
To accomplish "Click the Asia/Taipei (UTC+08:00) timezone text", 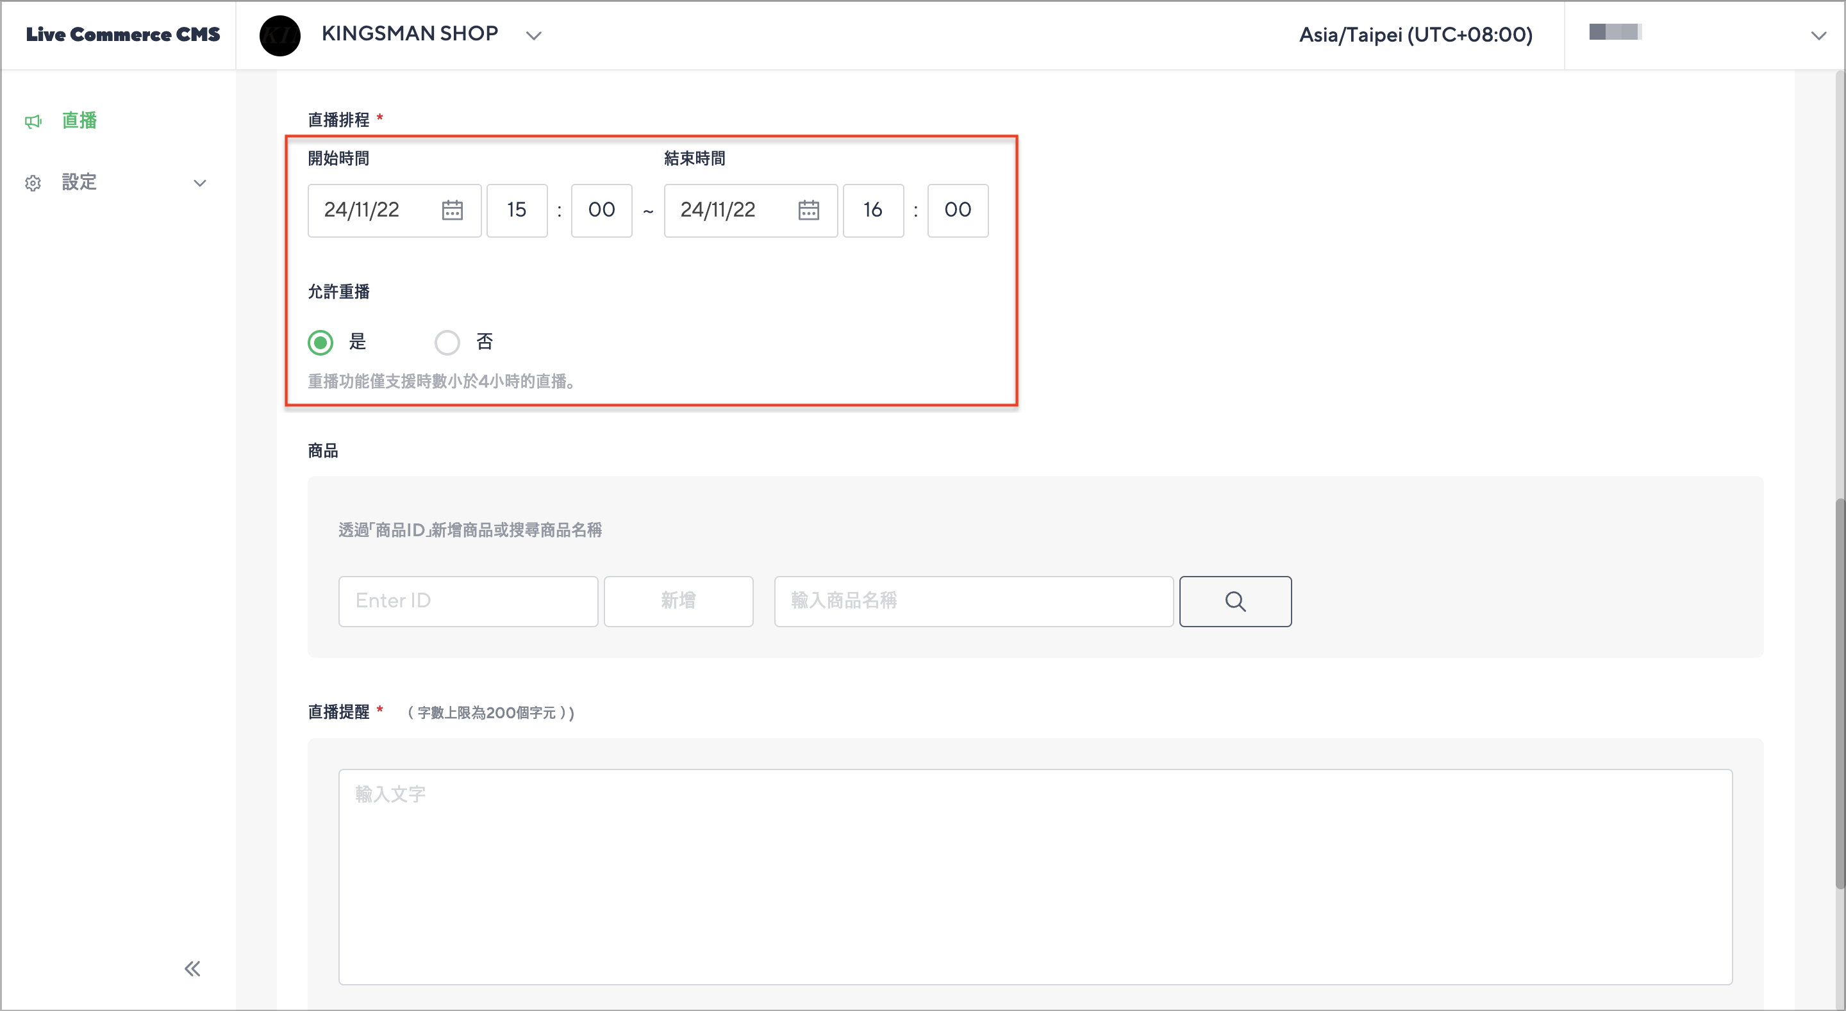I will (x=1416, y=35).
